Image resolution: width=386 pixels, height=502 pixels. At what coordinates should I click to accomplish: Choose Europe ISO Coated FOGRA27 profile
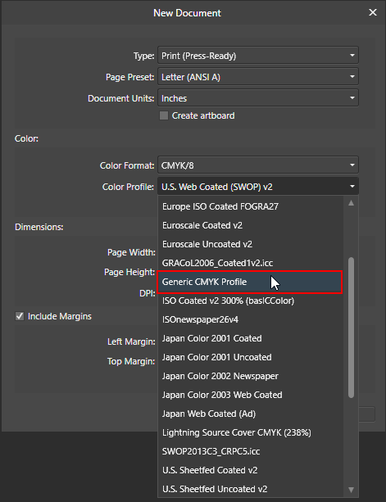pos(250,206)
